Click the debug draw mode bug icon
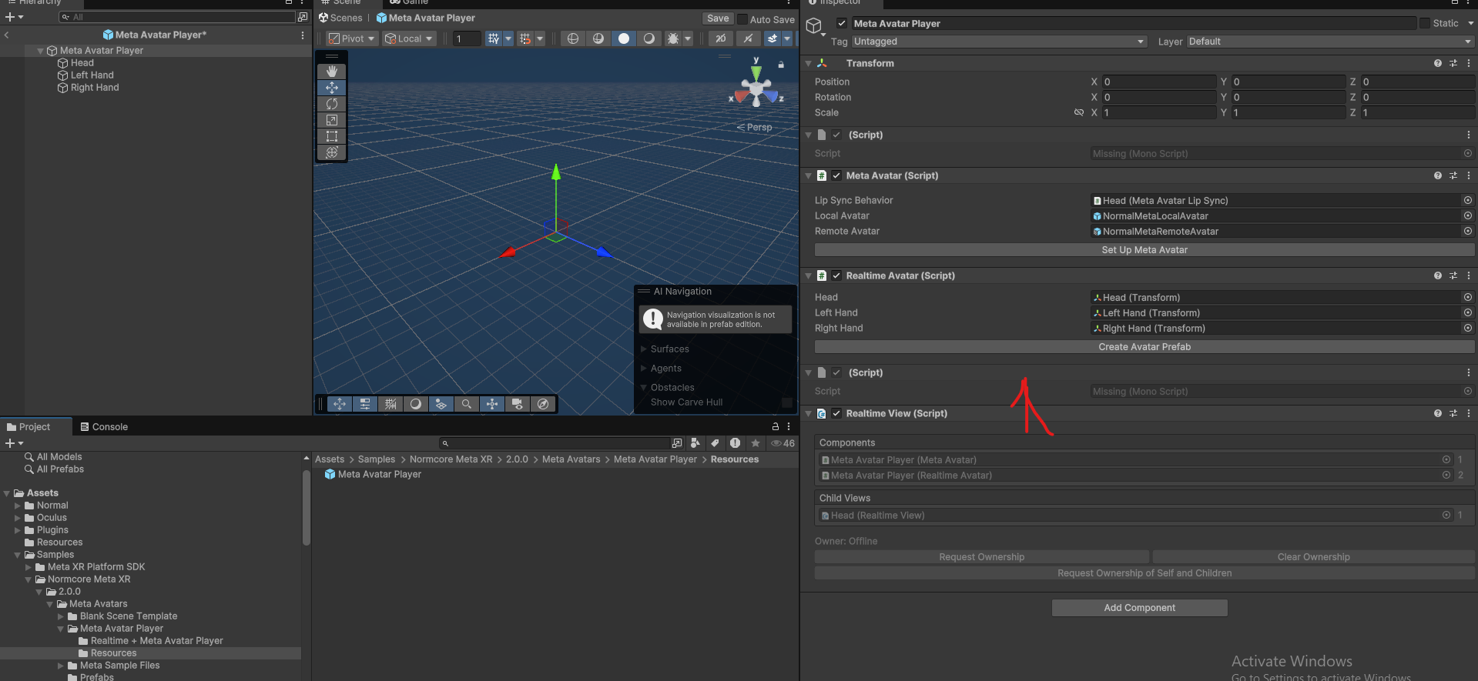1478x681 pixels. click(673, 38)
